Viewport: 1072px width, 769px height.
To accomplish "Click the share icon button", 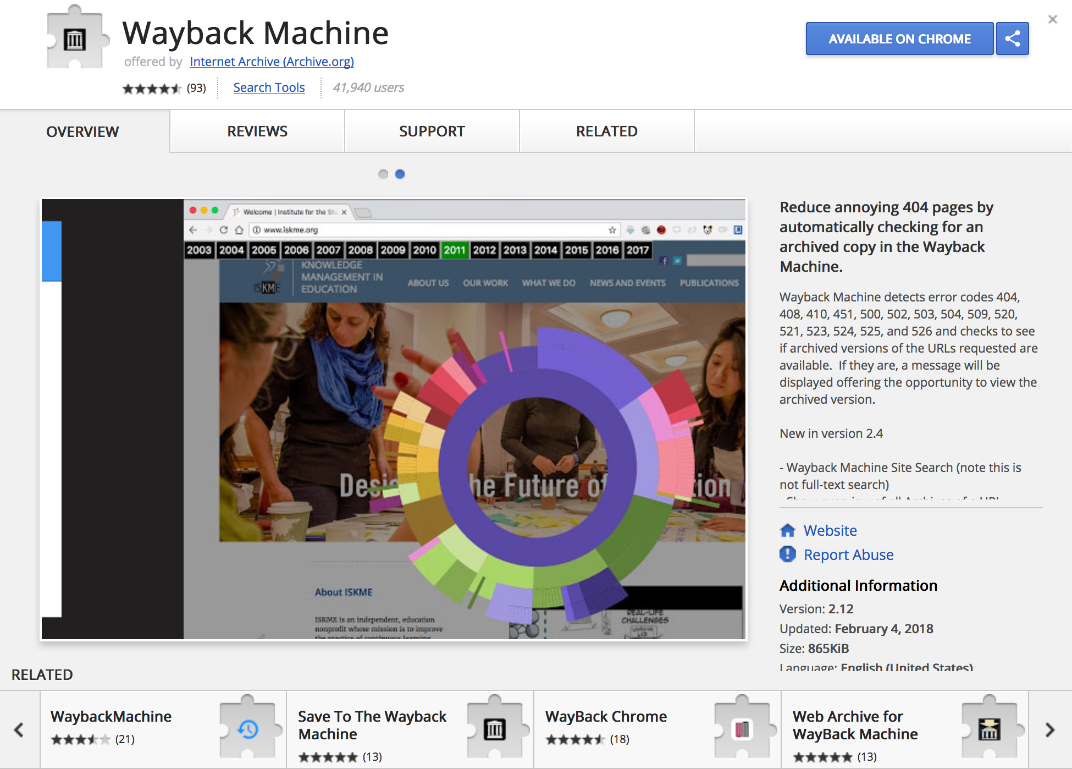I will point(1012,39).
